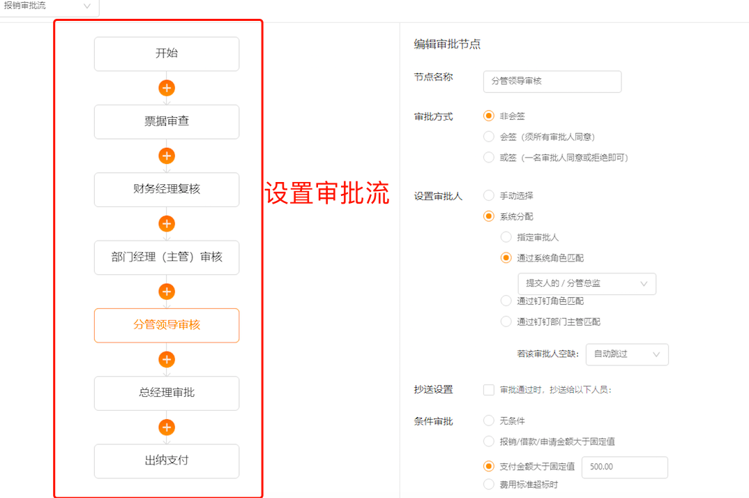Select the 或签 approval method radio
The width and height of the screenshot is (749, 498).
point(488,158)
